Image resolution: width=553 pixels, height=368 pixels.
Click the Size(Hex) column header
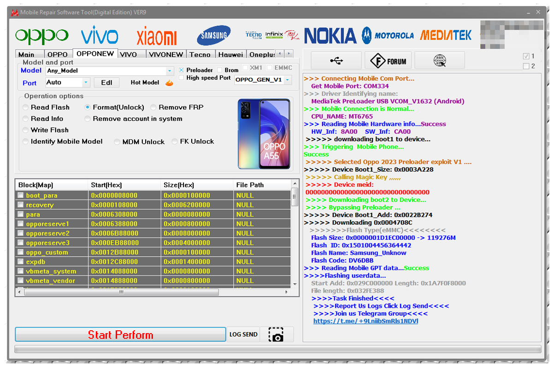(197, 185)
